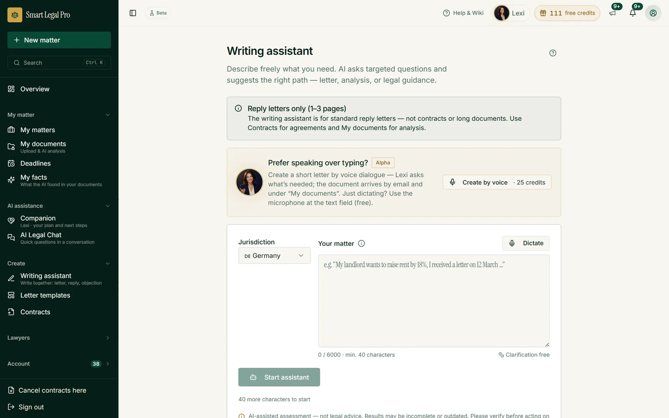Click the Smart Legal Pro logo
The image size is (669, 418).
pos(39,15)
